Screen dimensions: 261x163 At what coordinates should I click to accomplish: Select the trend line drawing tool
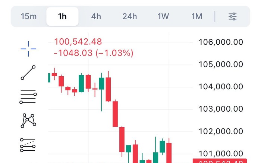(28, 73)
